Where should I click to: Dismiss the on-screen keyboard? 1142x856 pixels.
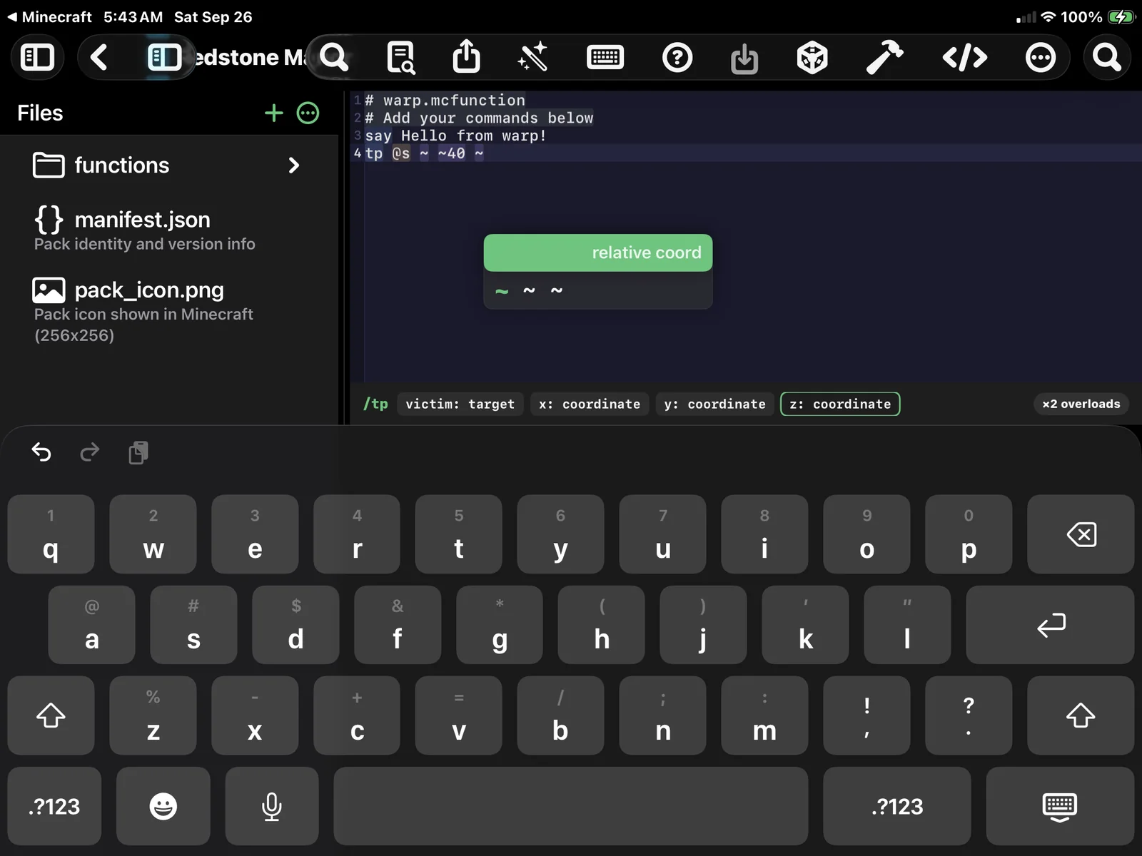point(1060,806)
